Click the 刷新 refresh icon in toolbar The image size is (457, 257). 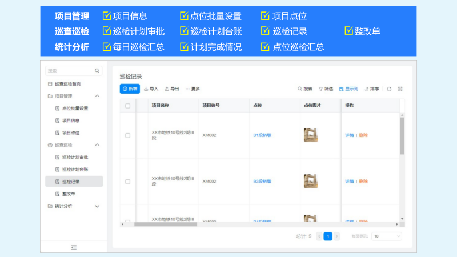click(389, 89)
